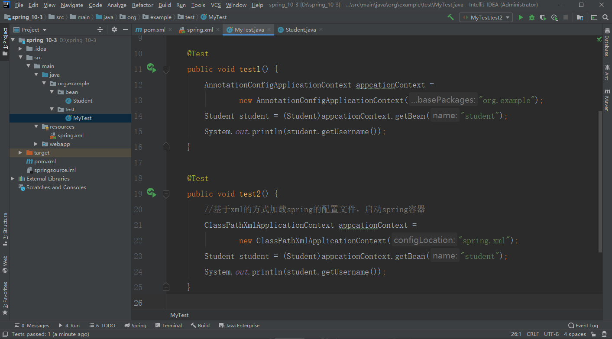Open the Terminal tool window
Screen dimensions: 612x339
168,326
